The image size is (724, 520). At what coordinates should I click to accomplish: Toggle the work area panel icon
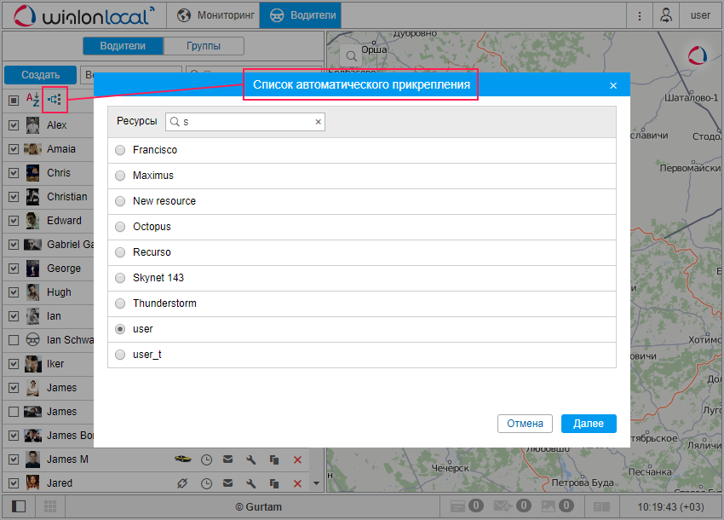click(x=19, y=506)
